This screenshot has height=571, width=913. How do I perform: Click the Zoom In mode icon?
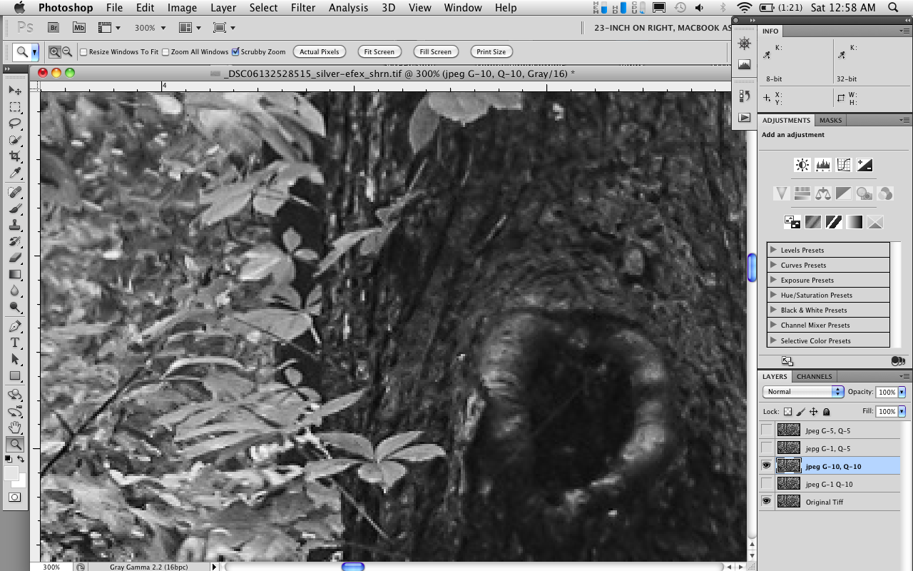click(x=54, y=52)
